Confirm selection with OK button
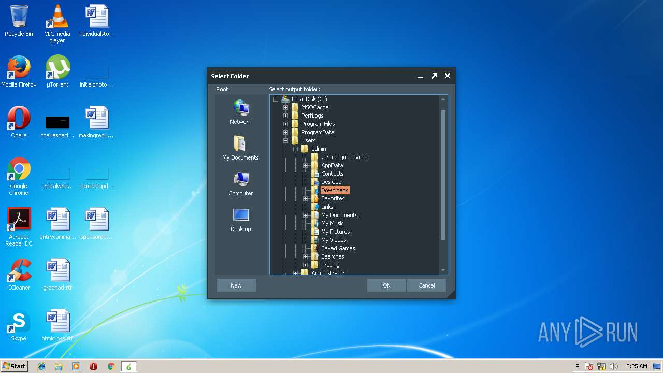Image resolution: width=663 pixels, height=373 pixels. 386,285
